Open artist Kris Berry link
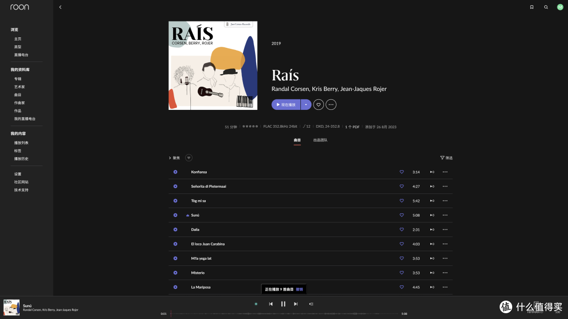The height and width of the screenshot is (319, 568). click(x=324, y=89)
